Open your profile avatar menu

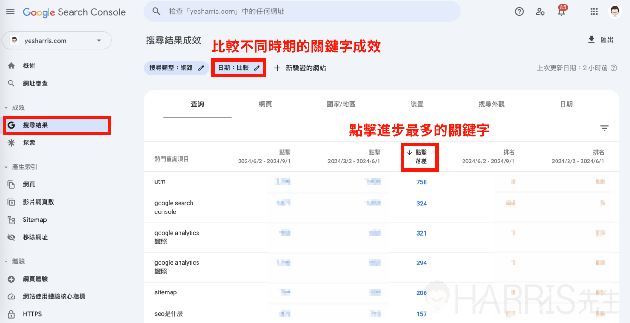[615, 12]
